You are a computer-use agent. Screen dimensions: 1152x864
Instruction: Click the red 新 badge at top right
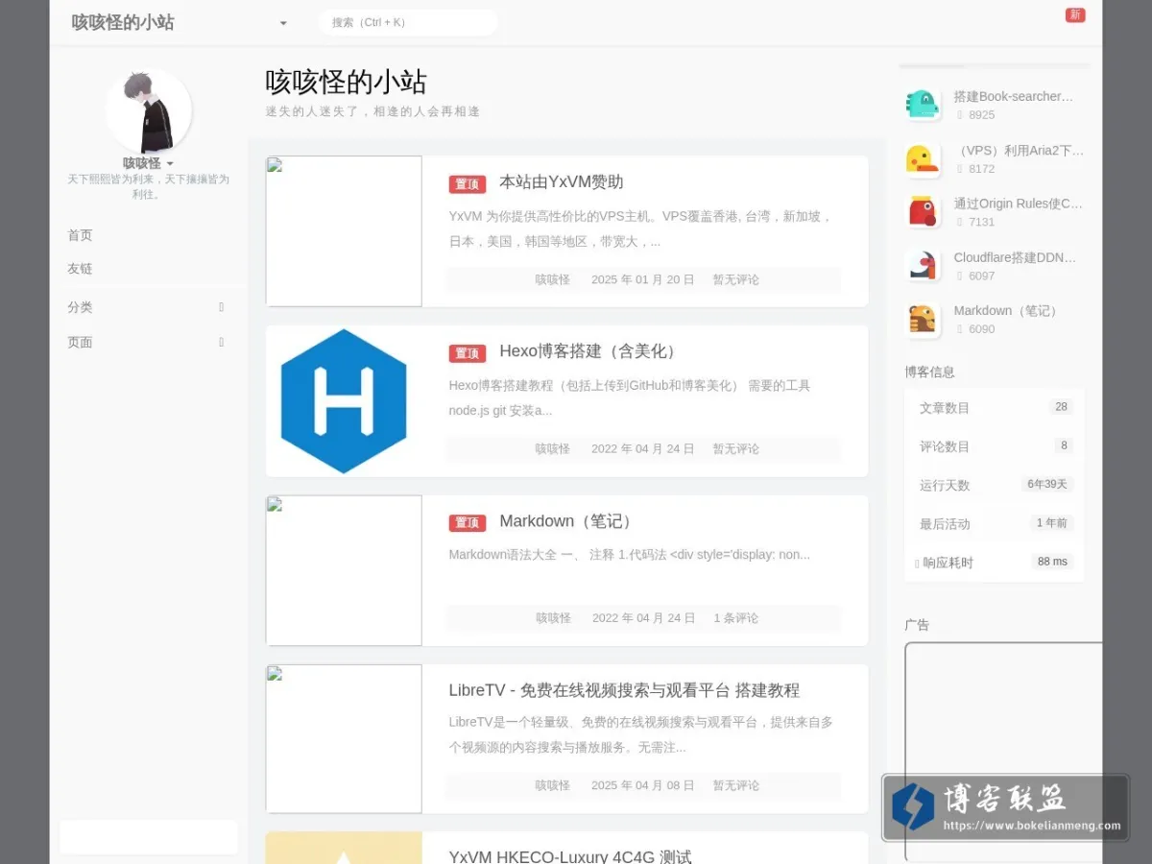pos(1075,14)
